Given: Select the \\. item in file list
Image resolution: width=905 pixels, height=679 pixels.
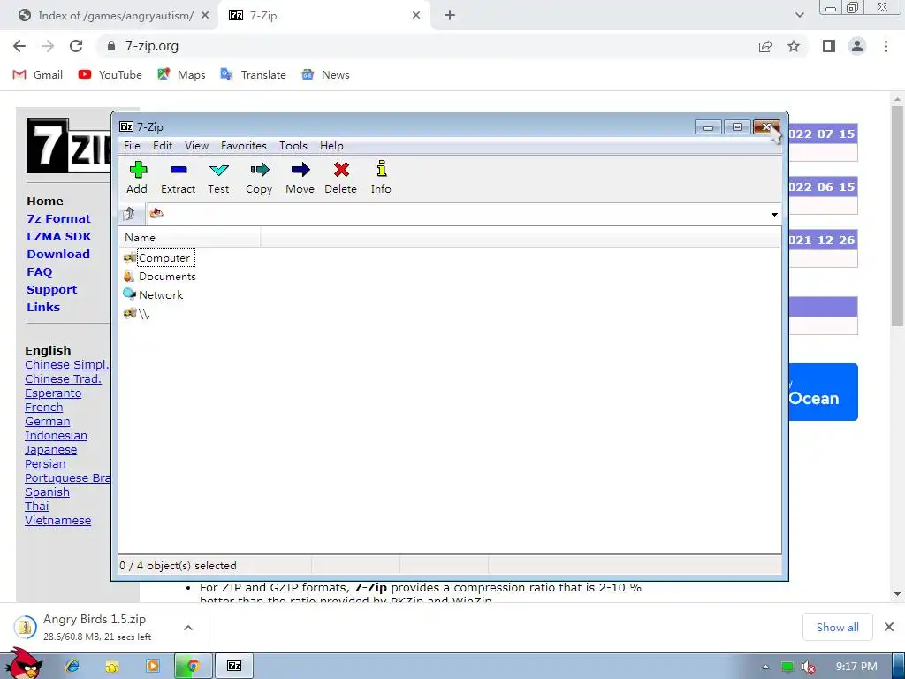Looking at the screenshot, I should (x=137, y=314).
